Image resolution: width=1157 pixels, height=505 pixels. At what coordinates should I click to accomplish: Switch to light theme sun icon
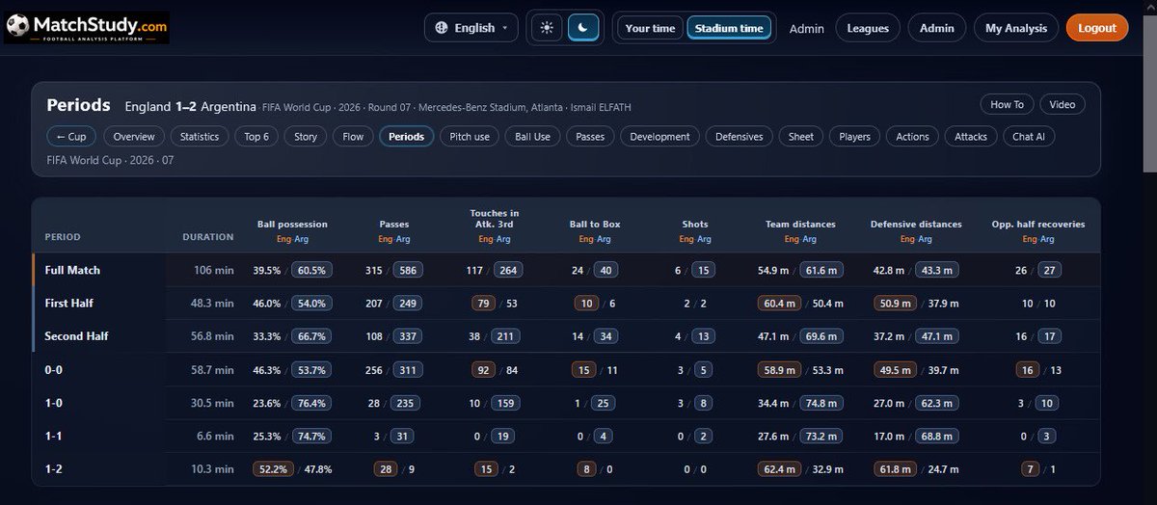click(547, 28)
